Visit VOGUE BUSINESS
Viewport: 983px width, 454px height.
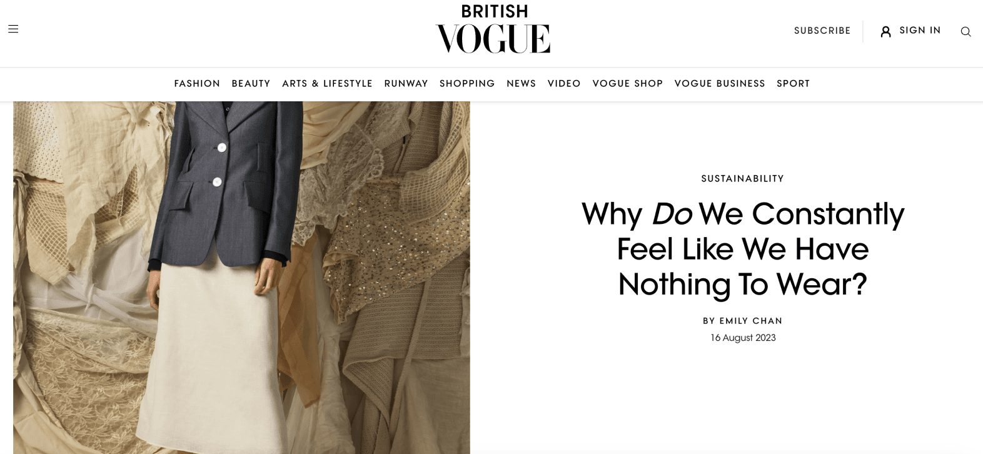point(720,83)
